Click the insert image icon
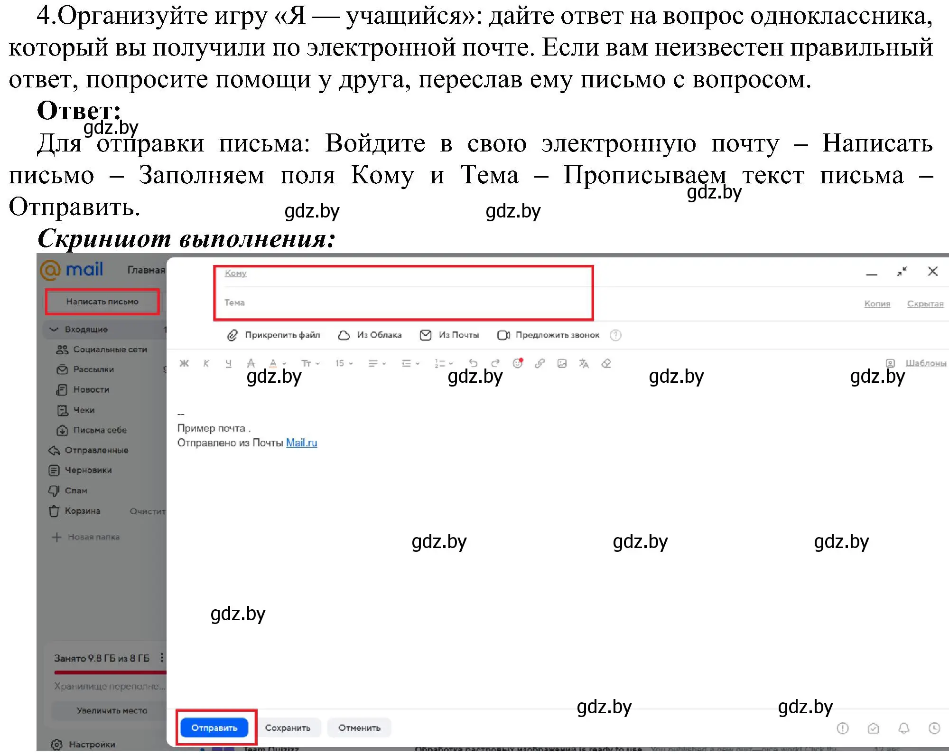949x756 pixels. coord(562,363)
